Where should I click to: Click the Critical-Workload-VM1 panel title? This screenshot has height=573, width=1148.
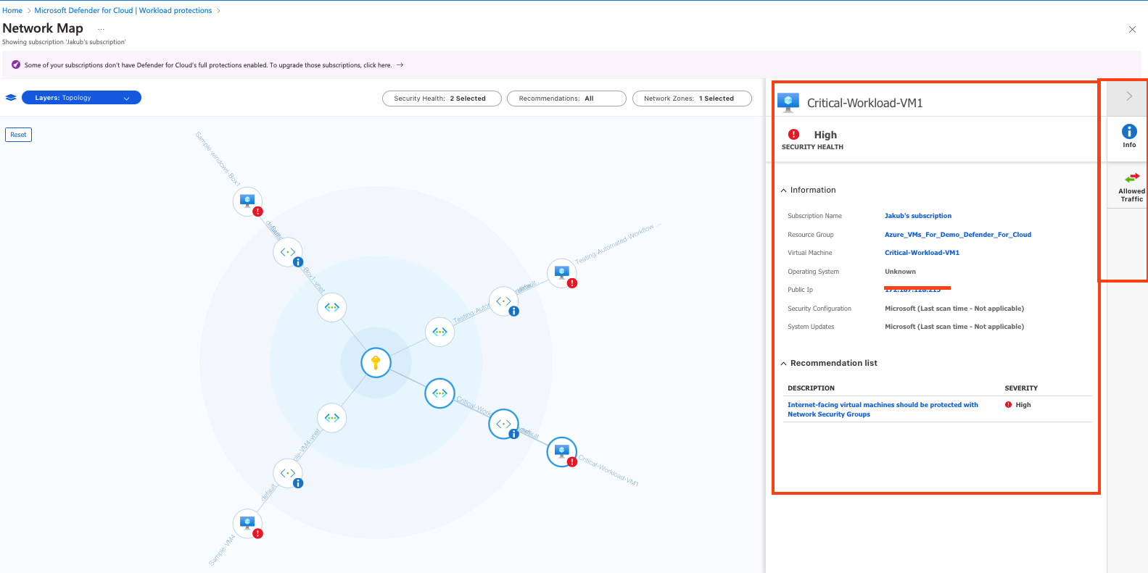tap(864, 103)
